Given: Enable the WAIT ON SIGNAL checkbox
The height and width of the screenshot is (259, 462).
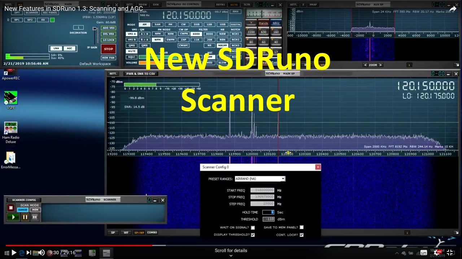Looking at the screenshot, I should pyautogui.click(x=253, y=227).
